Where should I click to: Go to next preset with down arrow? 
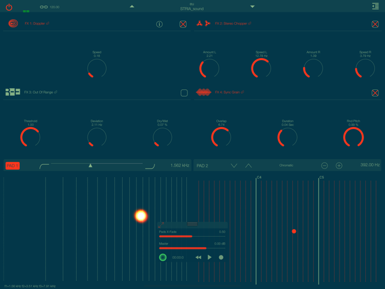pos(252,7)
